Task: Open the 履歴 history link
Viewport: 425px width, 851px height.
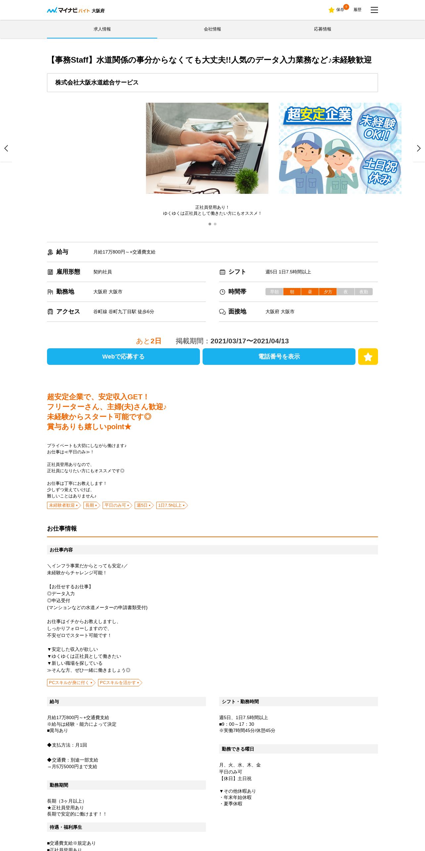Action: [357, 10]
